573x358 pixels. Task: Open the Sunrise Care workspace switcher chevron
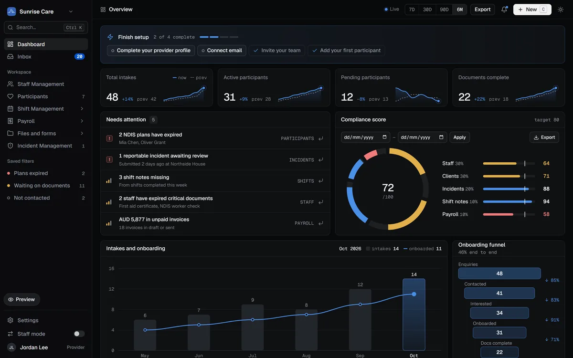point(71,11)
